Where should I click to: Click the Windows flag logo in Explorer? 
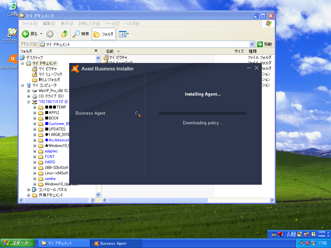(269, 23)
